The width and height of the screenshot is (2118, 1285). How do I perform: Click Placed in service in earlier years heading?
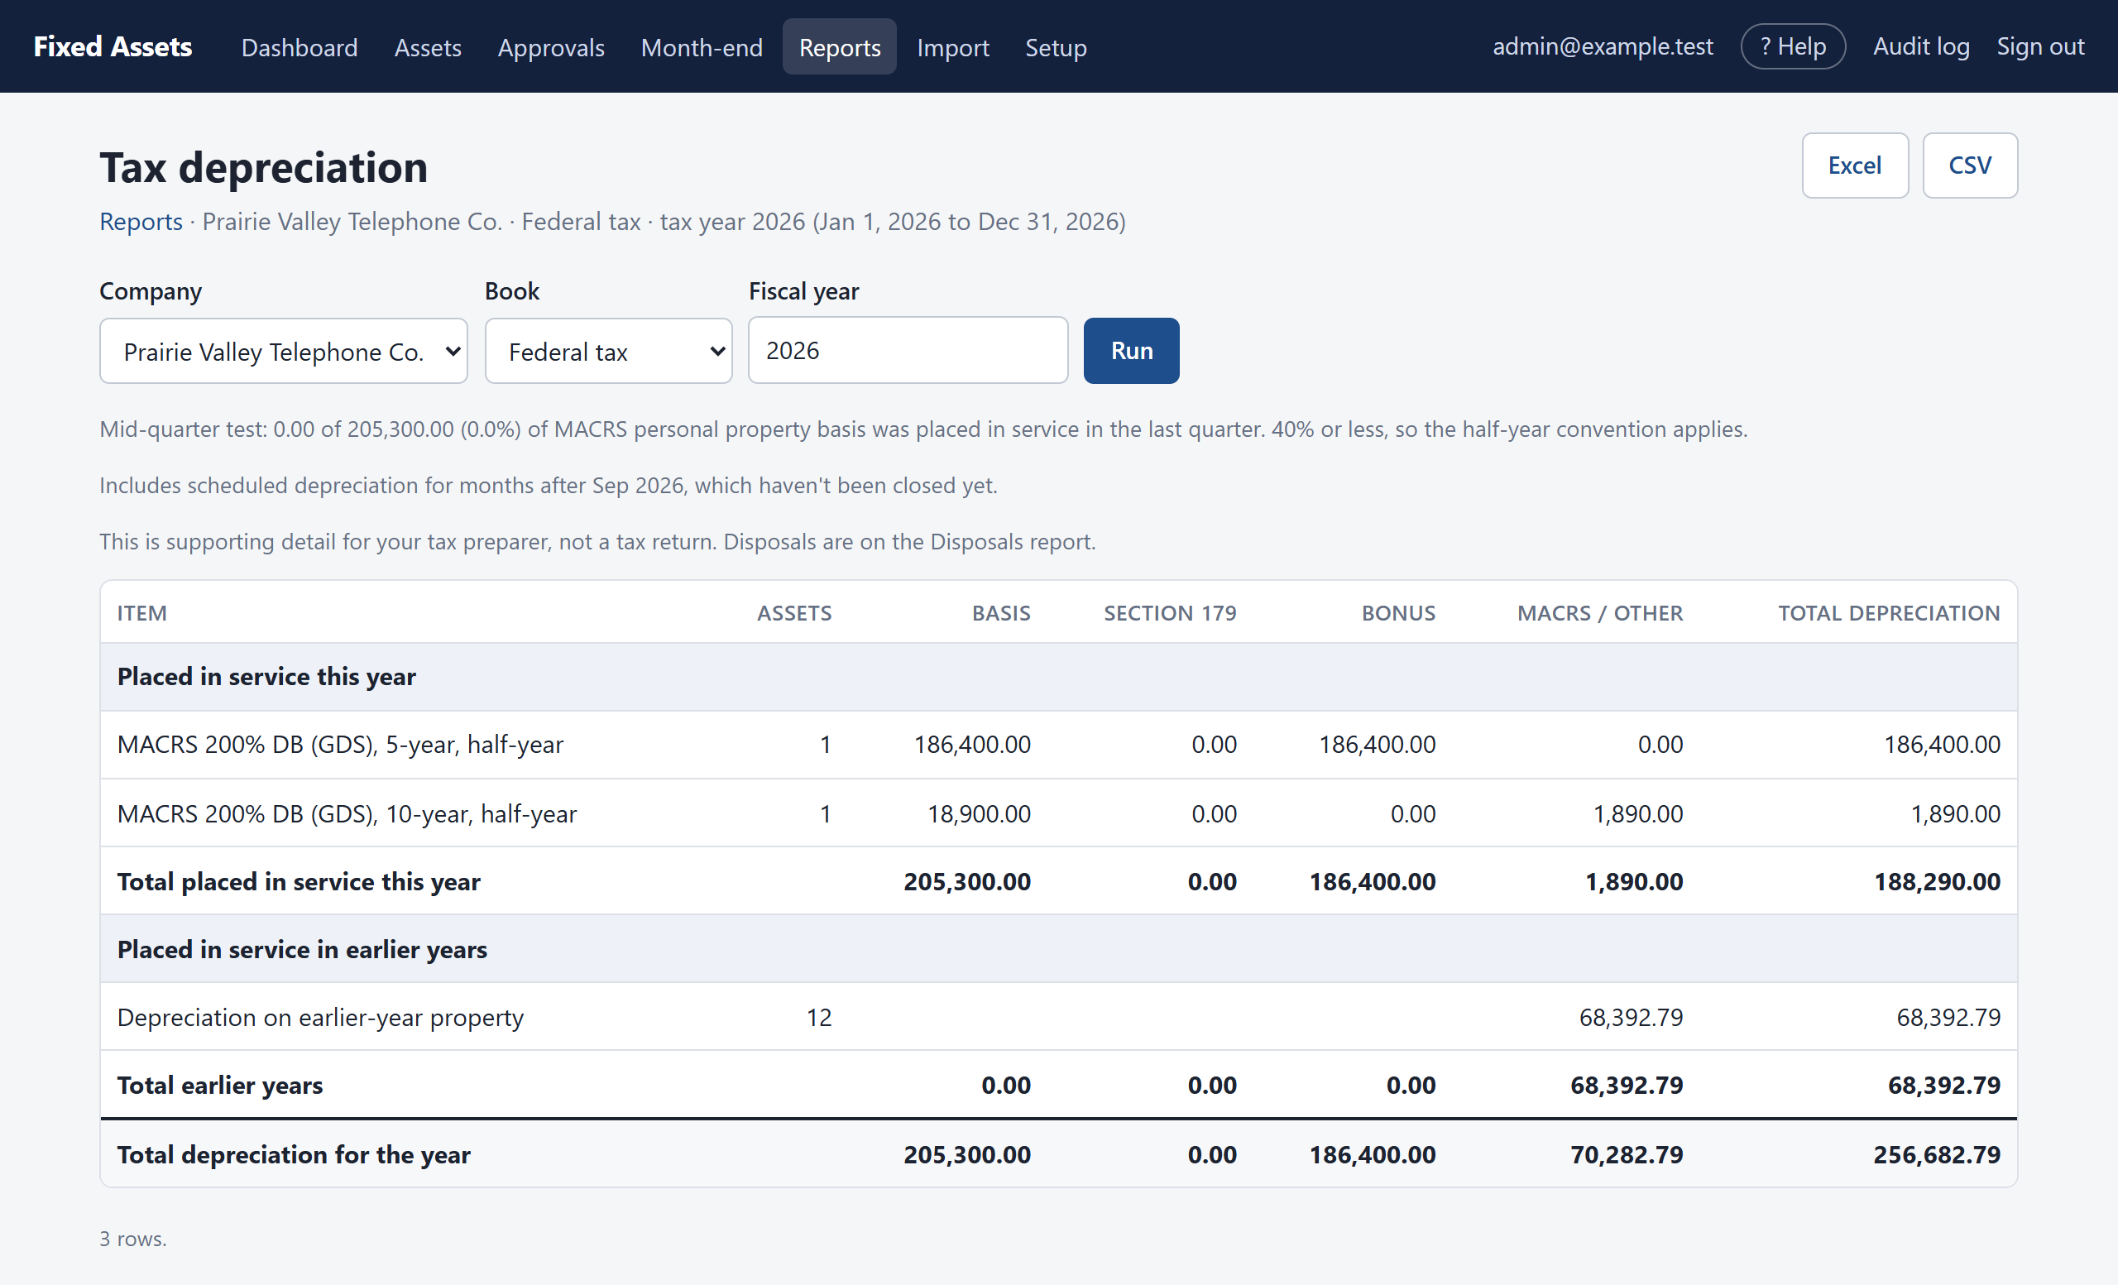click(x=303, y=949)
